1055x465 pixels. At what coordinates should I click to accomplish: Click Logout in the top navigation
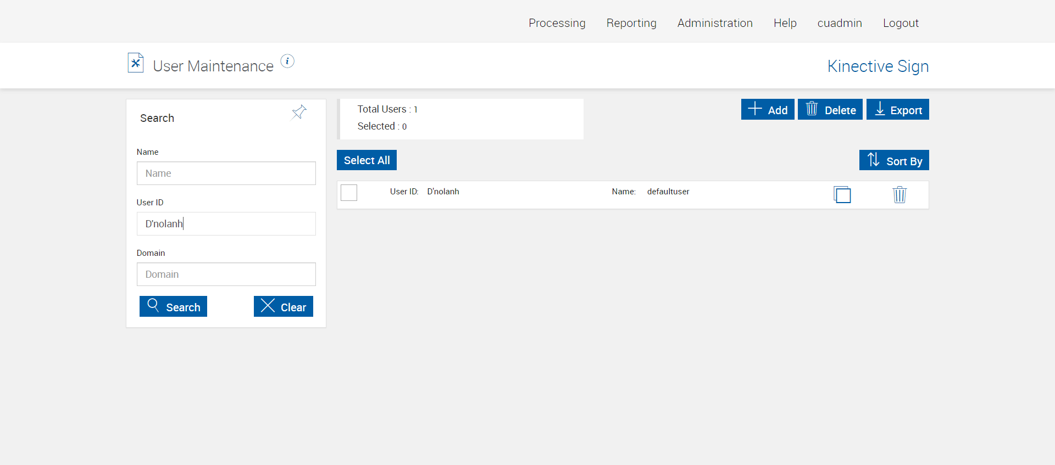point(901,23)
